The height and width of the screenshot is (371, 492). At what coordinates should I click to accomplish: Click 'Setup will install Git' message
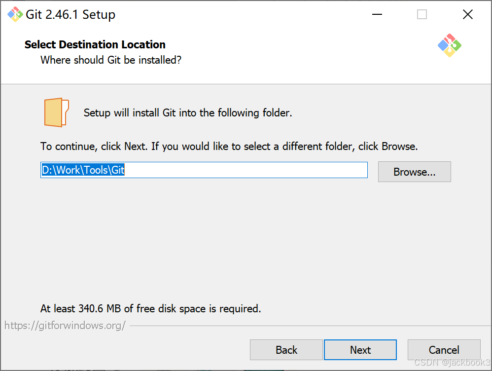click(x=188, y=113)
